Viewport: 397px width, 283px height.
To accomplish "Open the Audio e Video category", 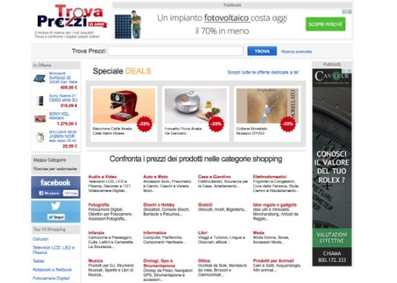I will tap(102, 176).
